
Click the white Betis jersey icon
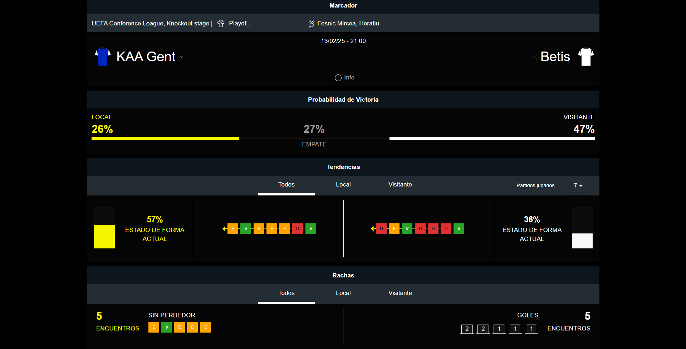[x=585, y=57]
